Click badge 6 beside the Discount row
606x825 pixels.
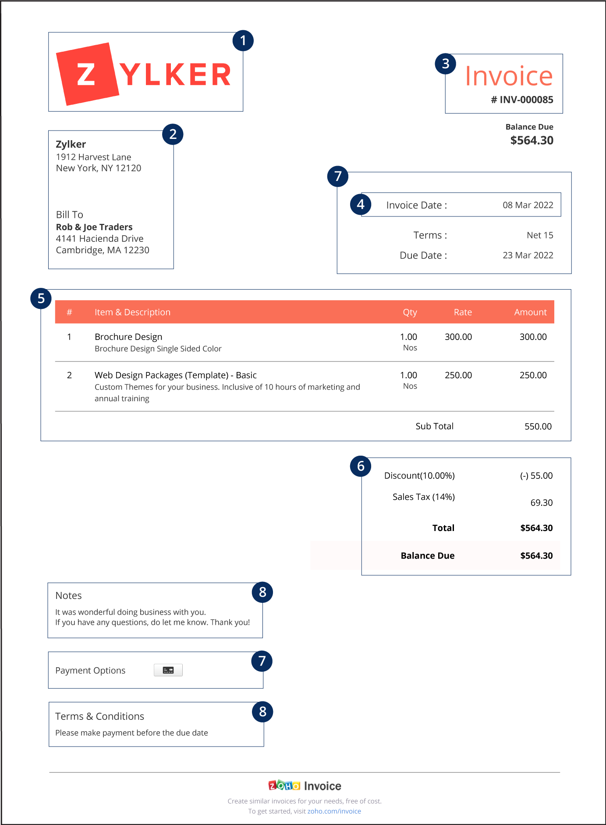click(361, 466)
